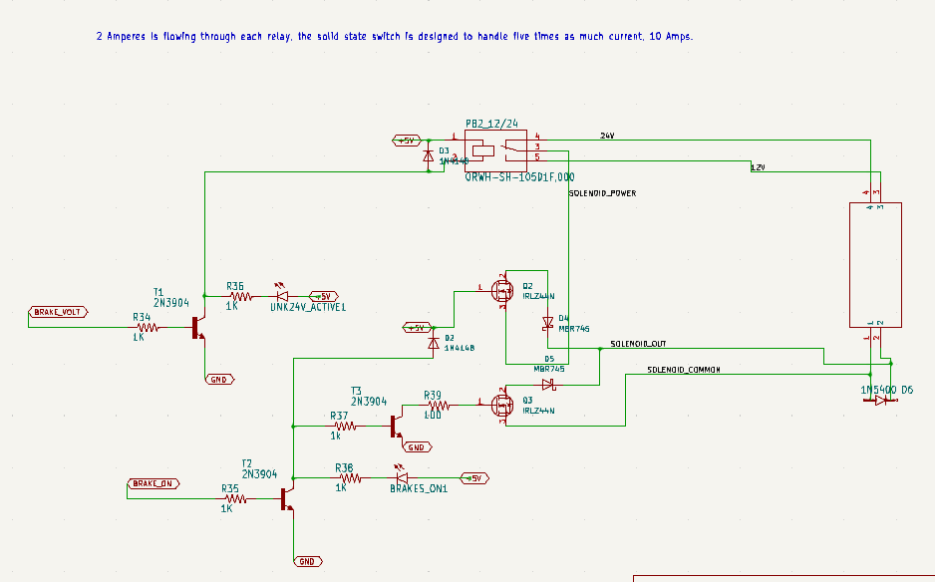
Task: Click the R34 reference text
Action: pos(142,317)
